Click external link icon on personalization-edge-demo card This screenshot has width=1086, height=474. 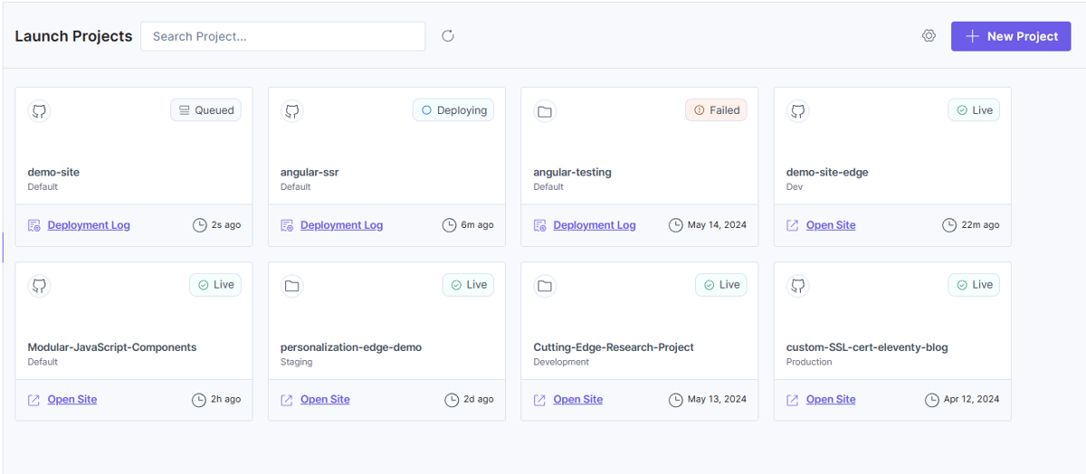[287, 400]
